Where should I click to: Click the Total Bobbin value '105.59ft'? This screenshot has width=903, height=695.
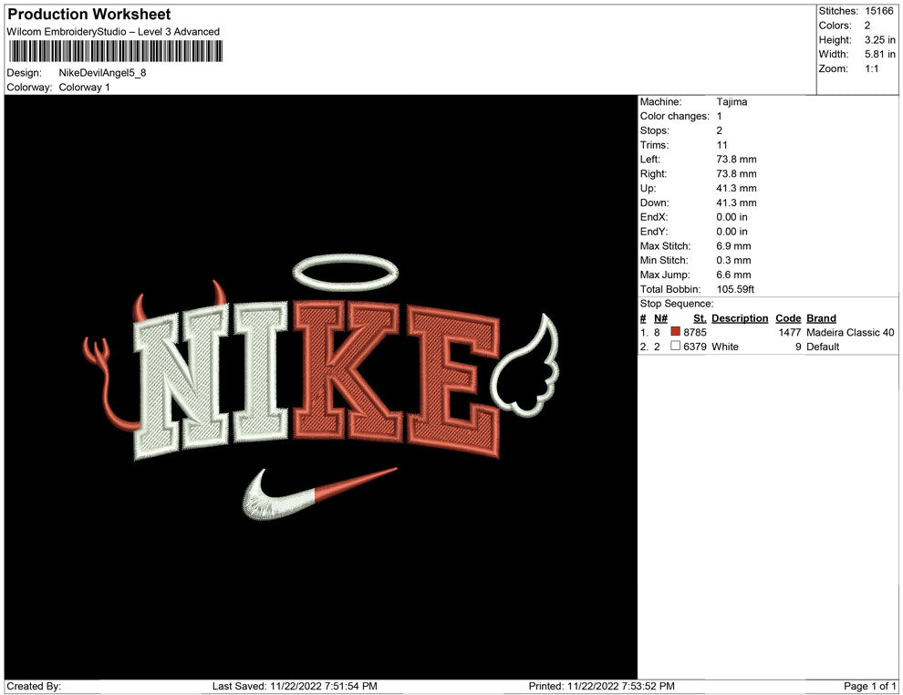pyautogui.click(x=735, y=289)
